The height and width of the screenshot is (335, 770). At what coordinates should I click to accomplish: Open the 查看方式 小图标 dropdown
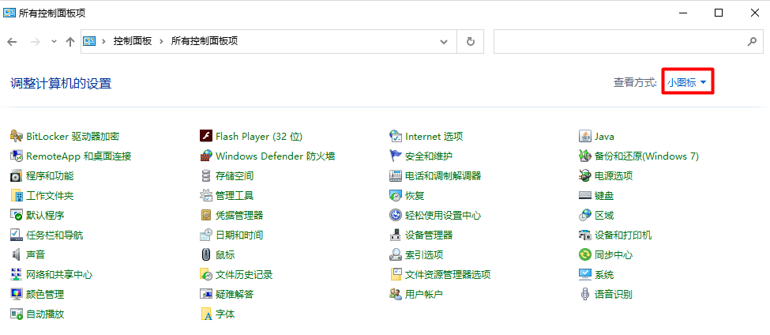687,82
